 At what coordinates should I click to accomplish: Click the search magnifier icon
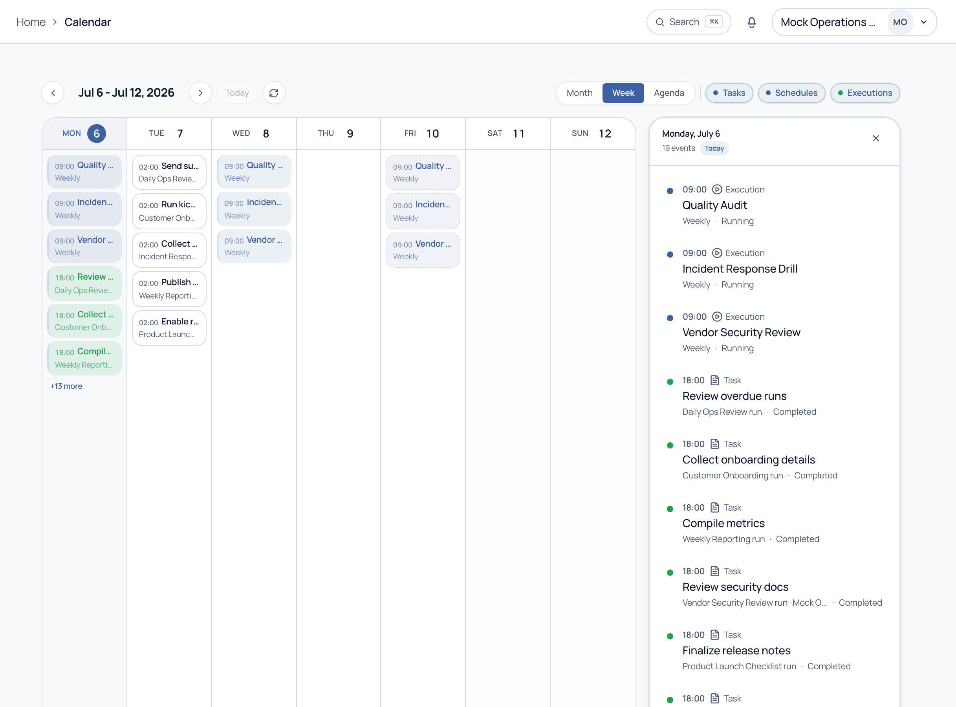660,22
